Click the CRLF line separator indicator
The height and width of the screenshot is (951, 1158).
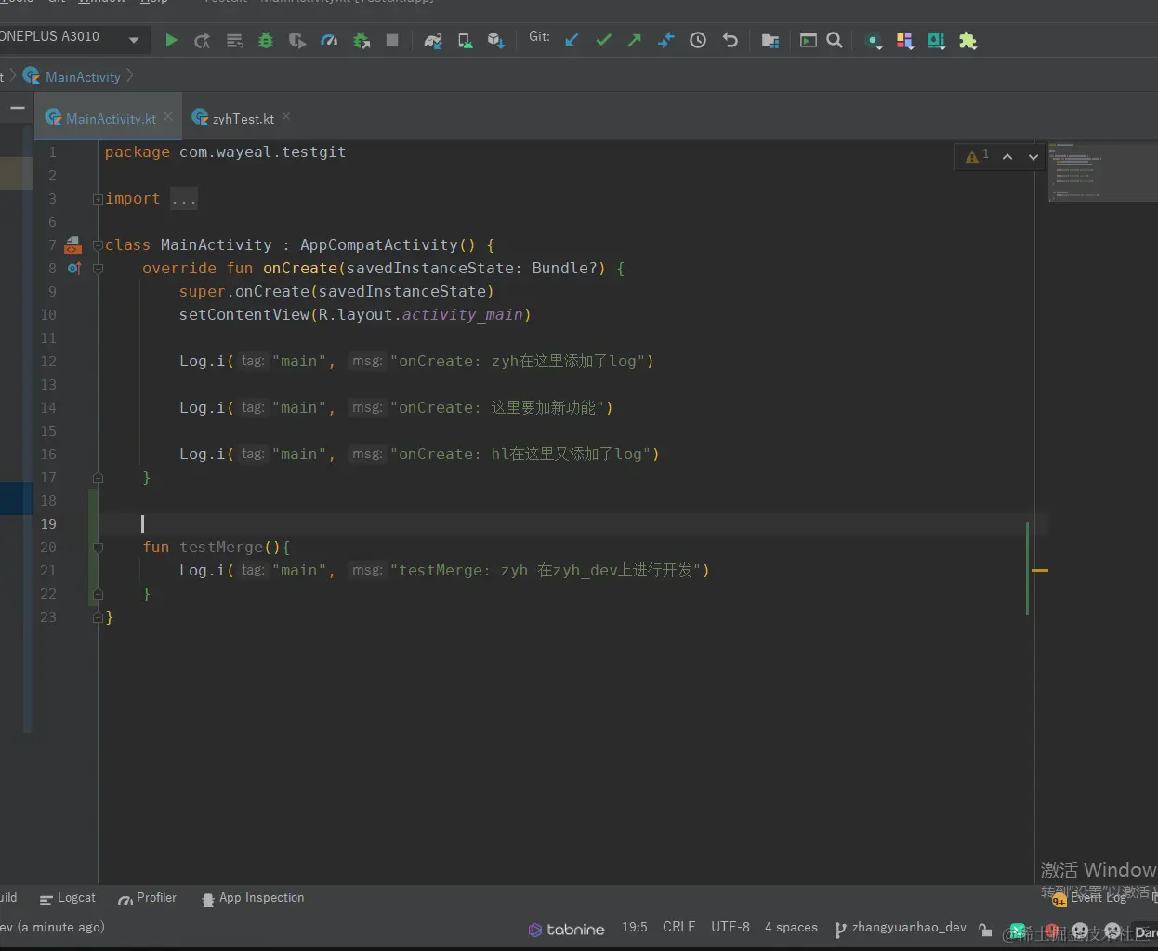click(678, 927)
